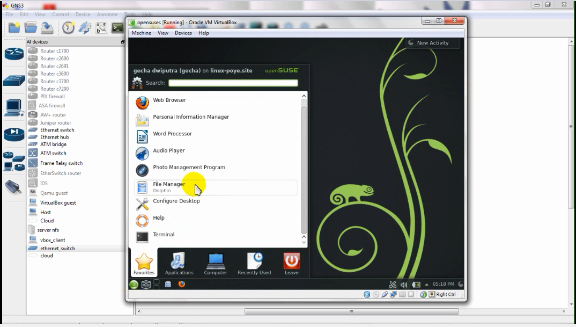This screenshot has height=327, width=576.
Task: Click the VirtualBox network status icon
Action: click(394, 294)
